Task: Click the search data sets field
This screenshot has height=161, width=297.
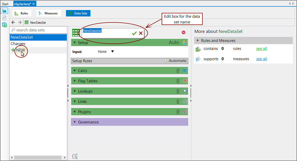Action: tap(39, 30)
